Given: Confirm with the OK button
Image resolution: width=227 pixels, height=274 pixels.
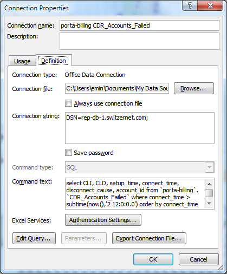Looking at the screenshot, I should pos(153,259).
